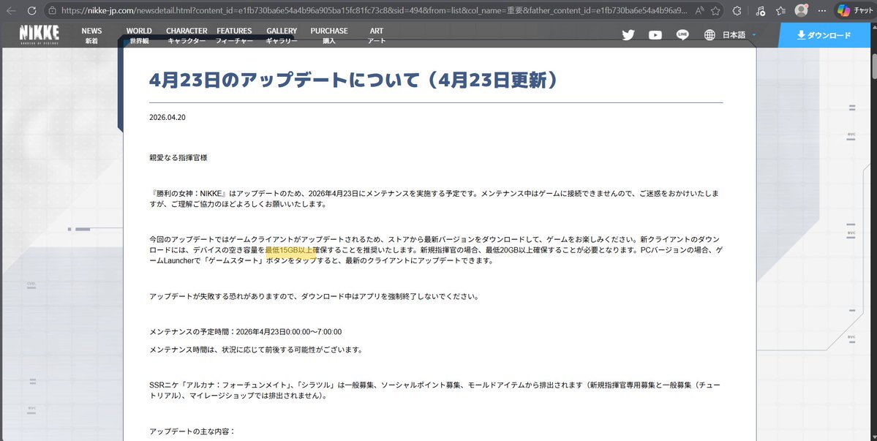Open the CHARACTER キャラクター menu
This screenshot has height=441, width=877.
pos(187,35)
